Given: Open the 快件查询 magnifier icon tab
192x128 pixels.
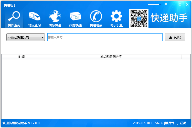Looking at the screenshot, I should 14,19.
